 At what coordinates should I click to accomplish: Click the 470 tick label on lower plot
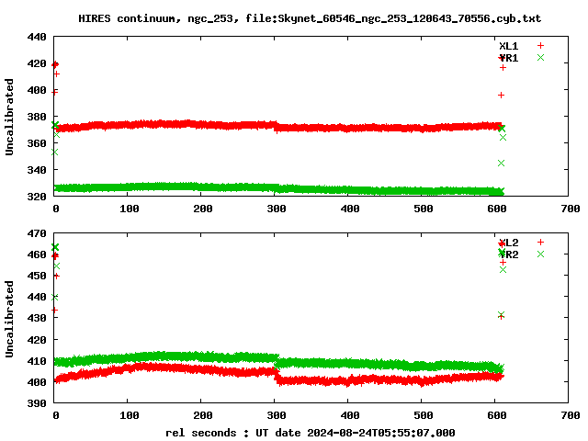click(x=37, y=233)
